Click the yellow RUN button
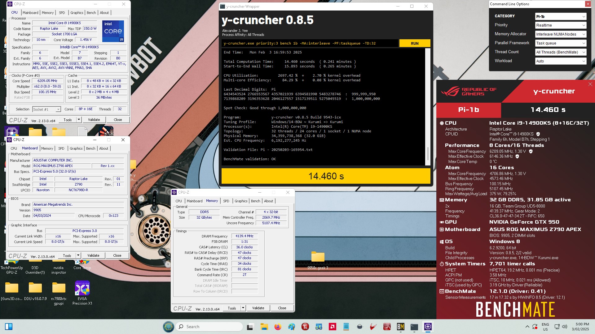 pyautogui.click(x=415, y=43)
